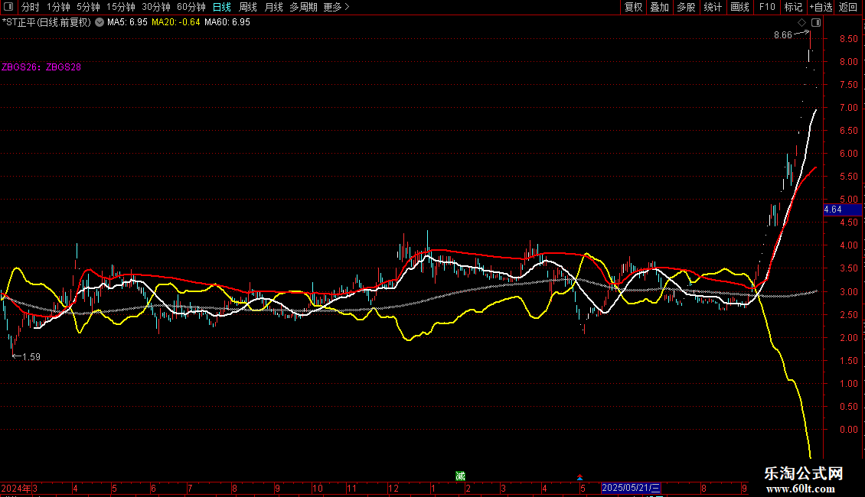Click the 4.64 price marker on axis

point(842,210)
